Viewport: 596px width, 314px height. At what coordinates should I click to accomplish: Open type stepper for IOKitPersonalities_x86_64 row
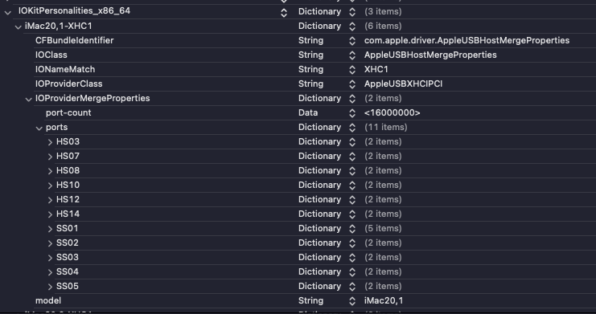click(x=352, y=12)
